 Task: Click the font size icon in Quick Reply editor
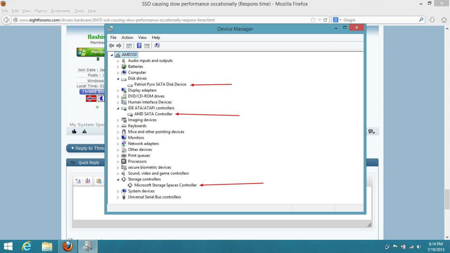pos(78,181)
